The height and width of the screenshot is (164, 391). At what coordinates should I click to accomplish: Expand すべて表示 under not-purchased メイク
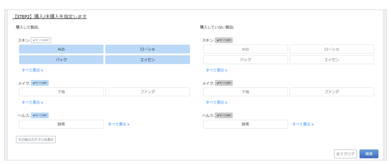click(x=217, y=103)
